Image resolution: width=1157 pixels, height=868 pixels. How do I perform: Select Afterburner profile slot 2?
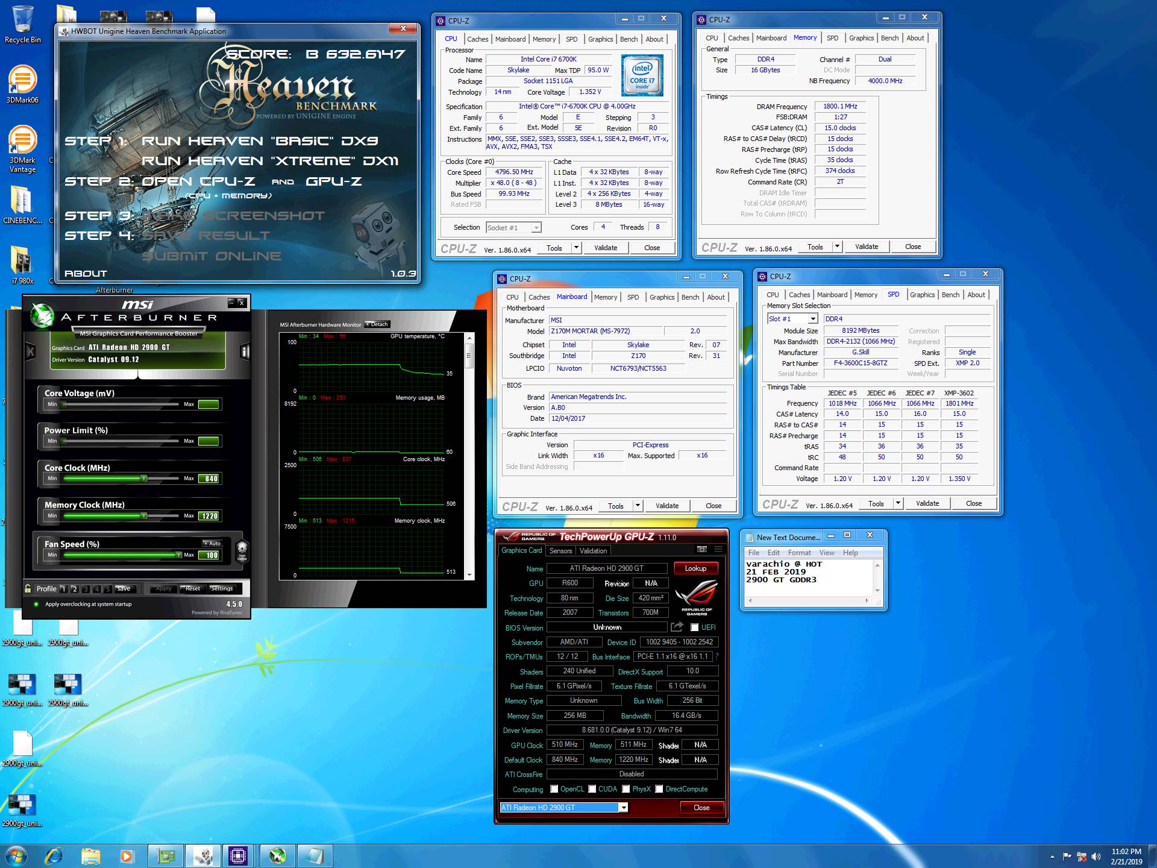pyautogui.click(x=75, y=589)
